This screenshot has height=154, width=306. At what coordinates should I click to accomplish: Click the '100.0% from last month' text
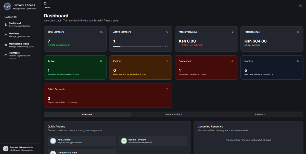tap(192, 45)
